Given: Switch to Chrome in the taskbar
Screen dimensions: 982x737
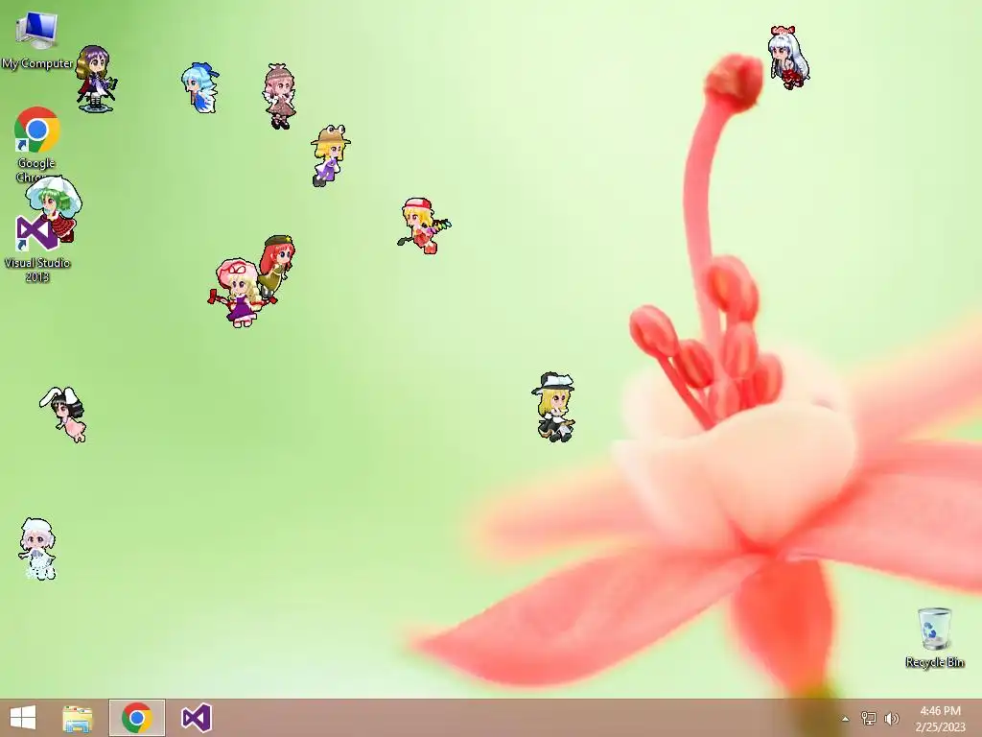Looking at the screenshot, I should coord(137,718).
